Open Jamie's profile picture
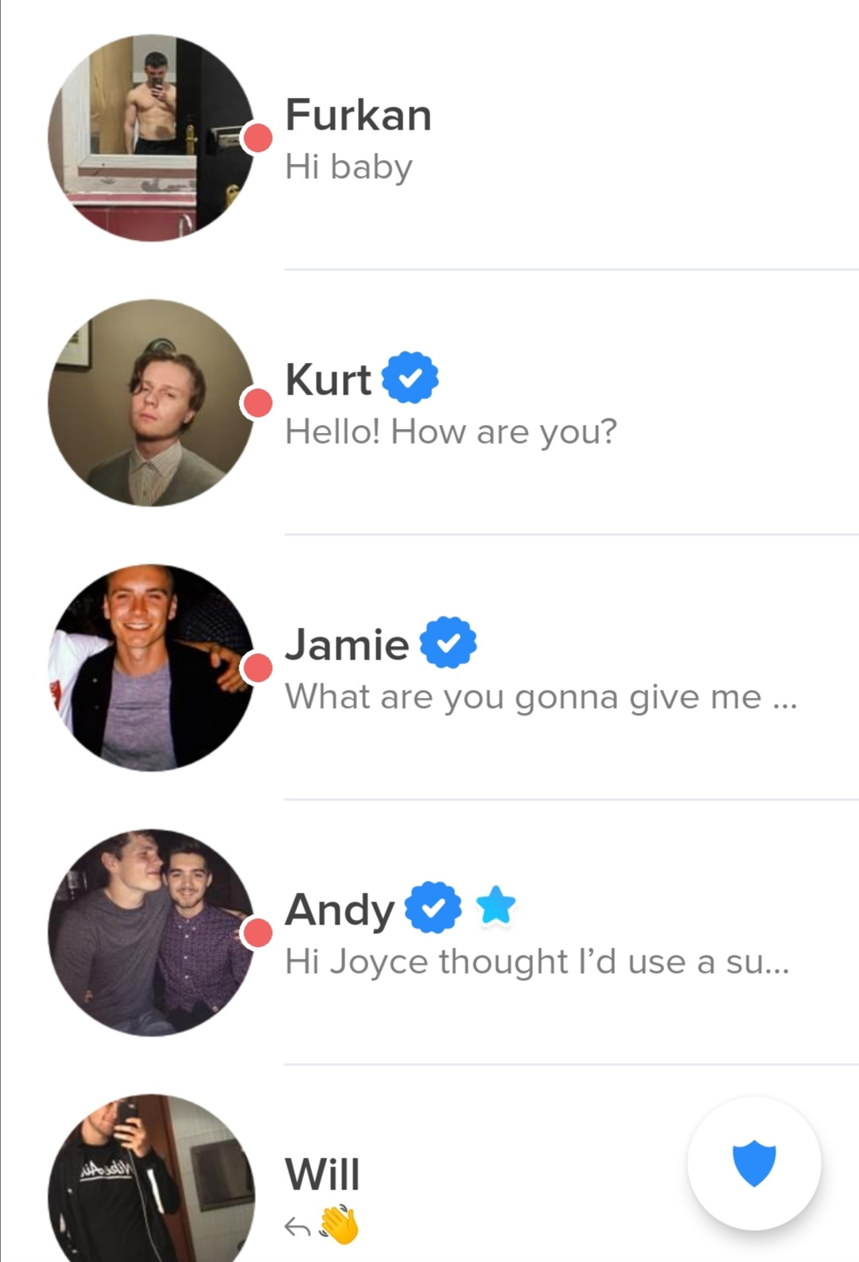The width and height of the screenshot is (859, 1262). 151,668
